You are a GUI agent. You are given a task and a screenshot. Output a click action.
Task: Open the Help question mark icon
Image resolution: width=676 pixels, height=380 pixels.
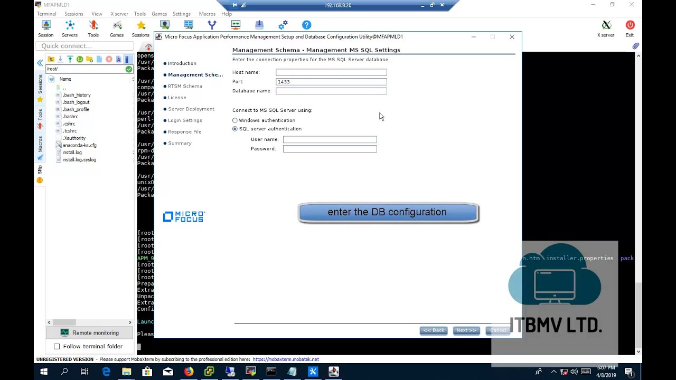(x=306, y=25)
